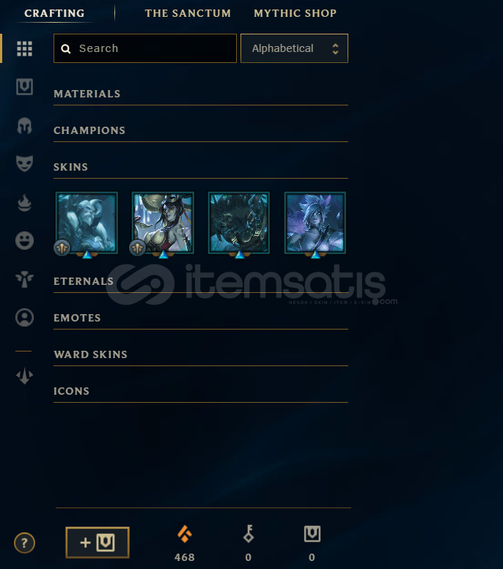Switch to The Sanctum tab
This screenshot has width=503, height=569.
(x=188, y=13)
